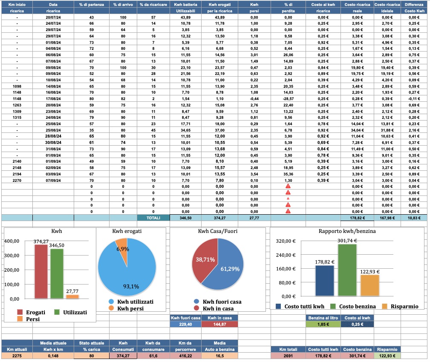Click the first red warning icon in % di perdita
The width and height of the screenshot is (430, 362).
[x=288, y=187]
